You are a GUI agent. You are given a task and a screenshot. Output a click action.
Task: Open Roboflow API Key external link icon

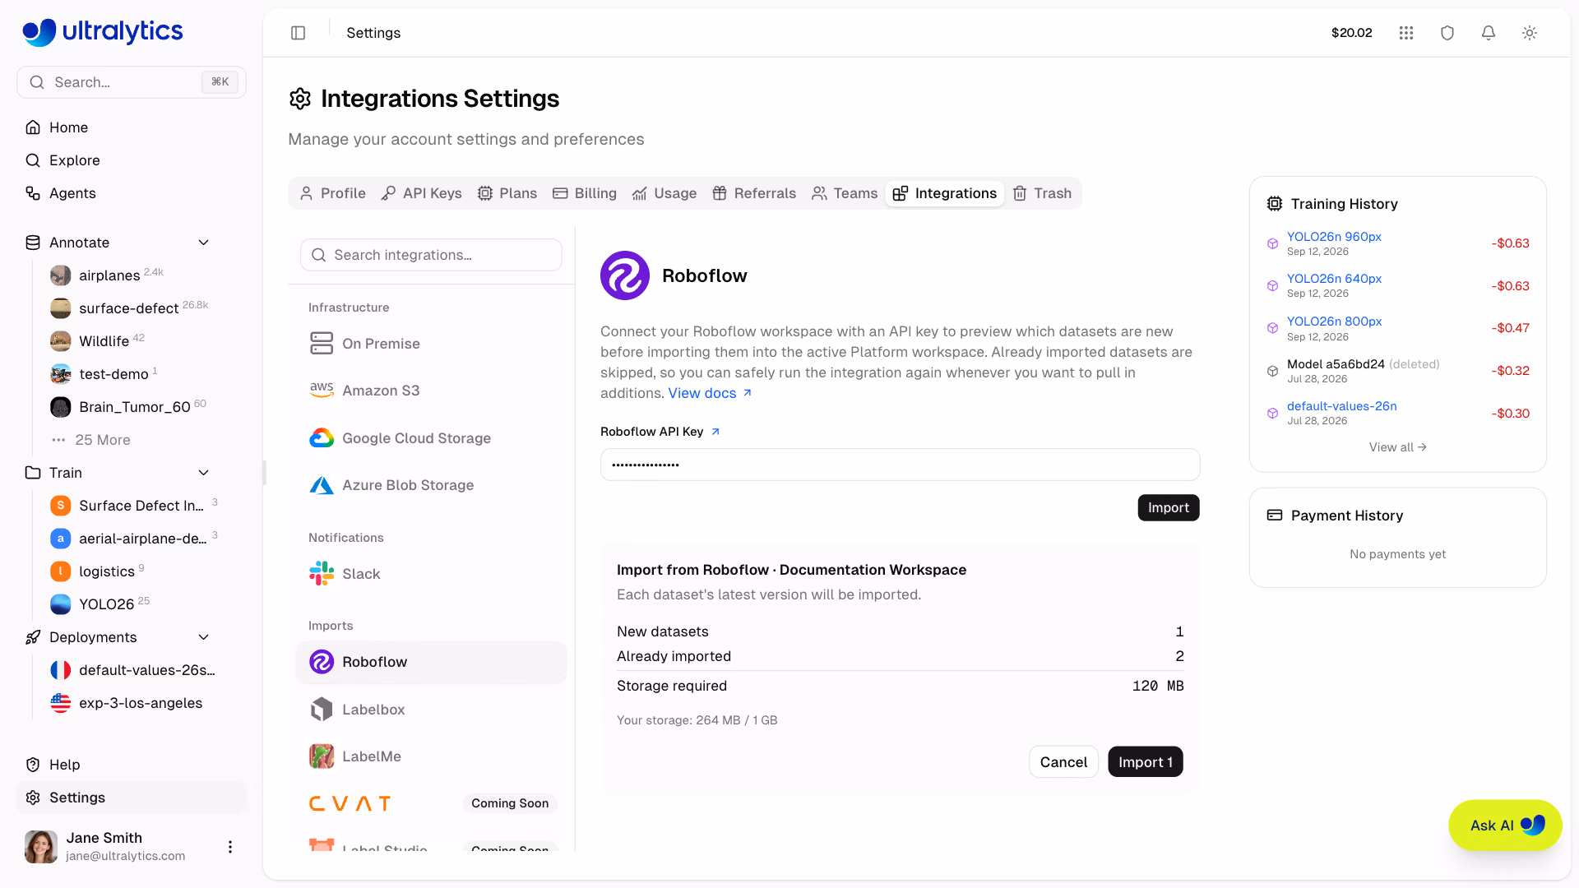715,432
